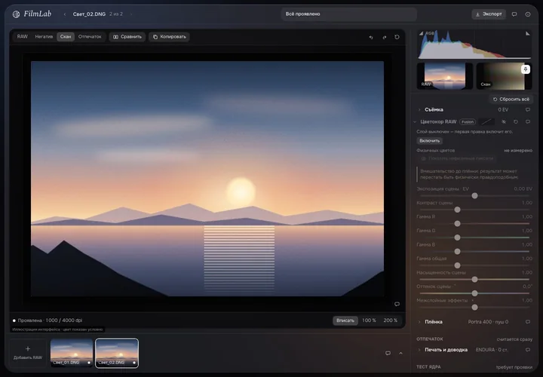Switch to the Негатив view tab

click(x=44, y=37)
